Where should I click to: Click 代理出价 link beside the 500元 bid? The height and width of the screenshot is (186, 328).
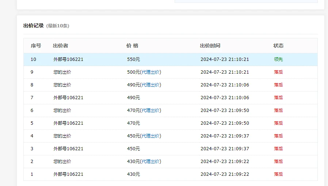click(150, 72)
